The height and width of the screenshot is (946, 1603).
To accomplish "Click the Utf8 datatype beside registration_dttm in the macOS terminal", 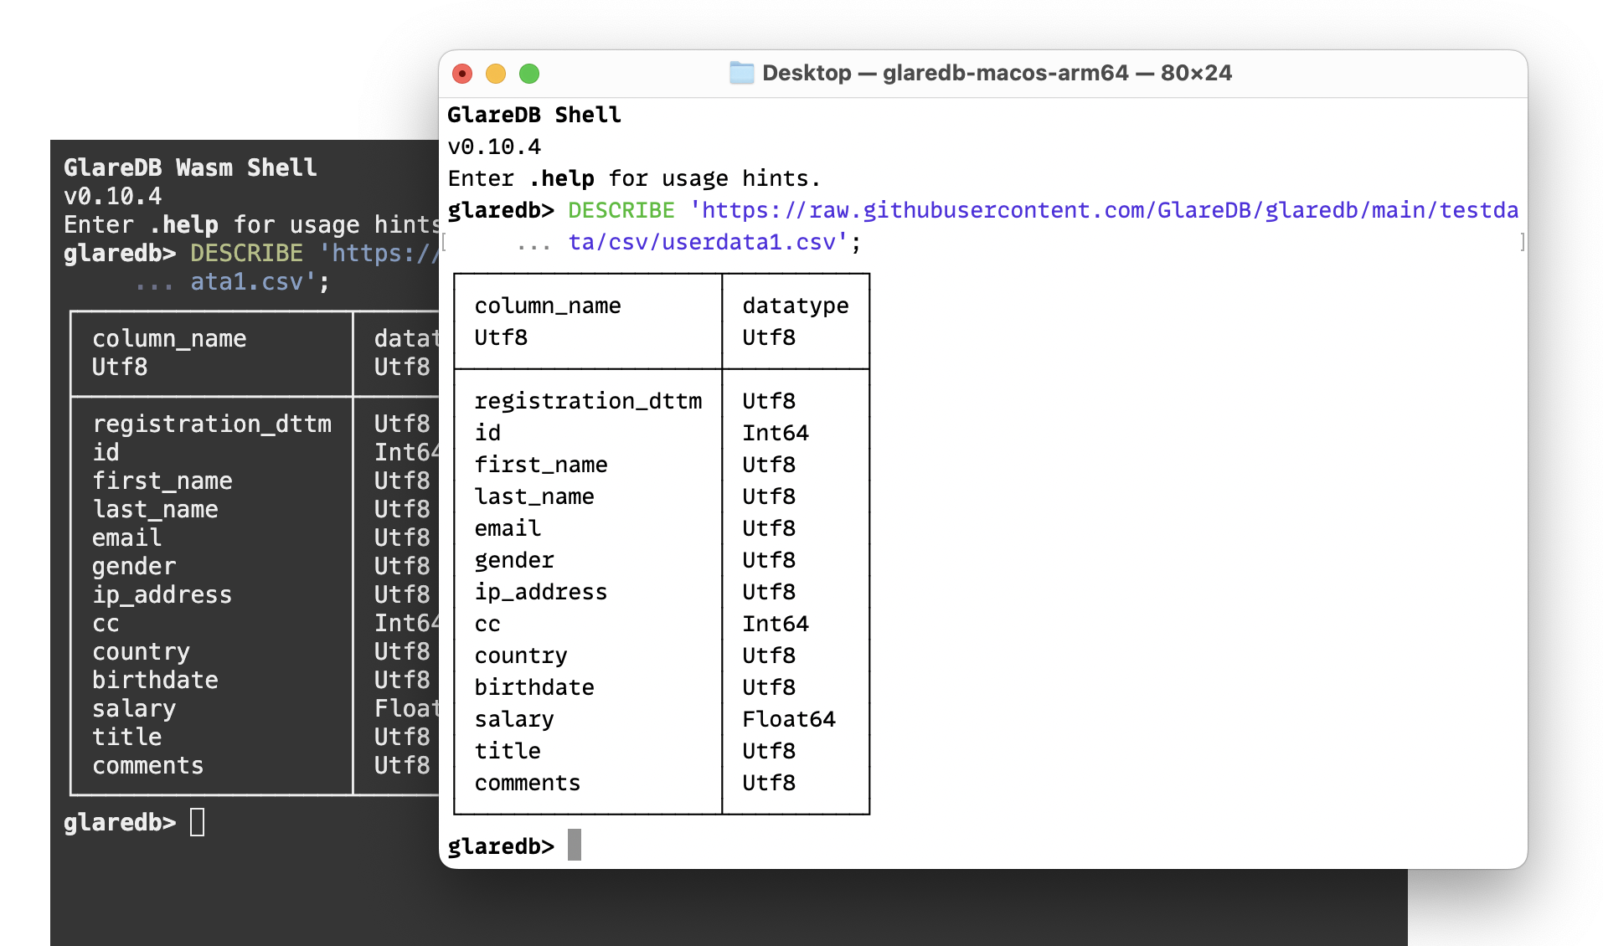I will pos(769,401).
